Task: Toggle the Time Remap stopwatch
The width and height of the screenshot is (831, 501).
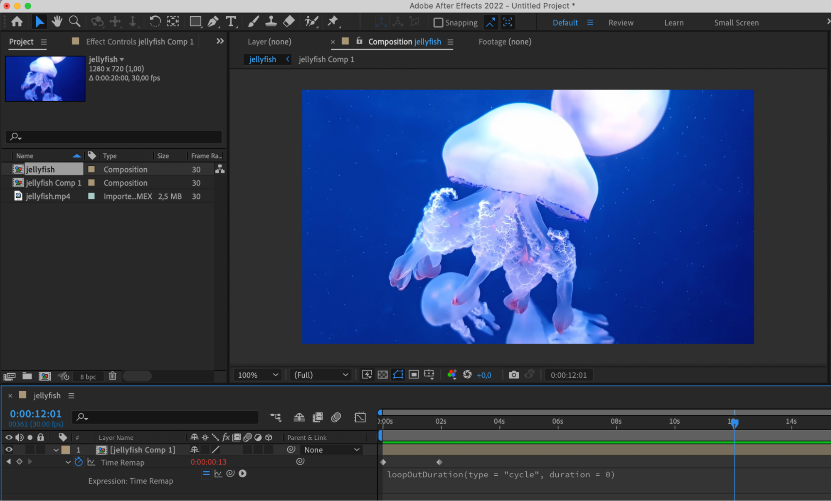Action: (x=79, y=462)
